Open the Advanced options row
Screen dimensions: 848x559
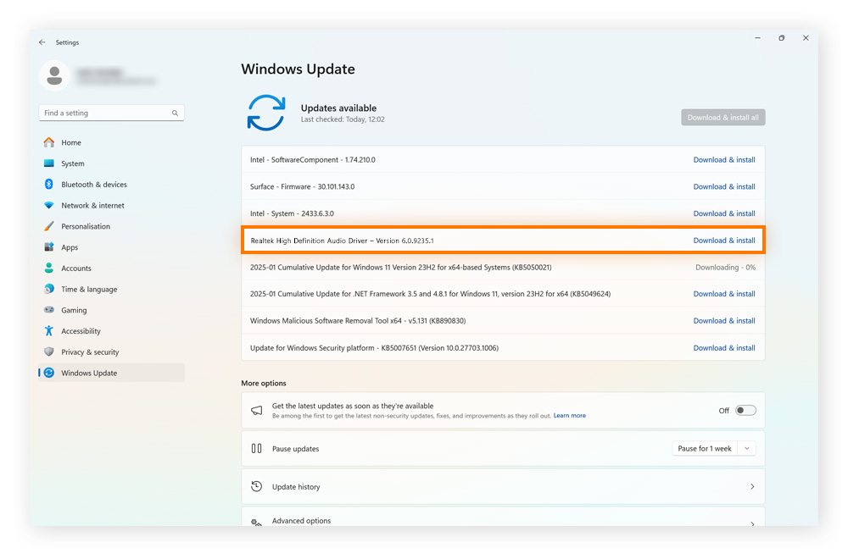[x=503, y=517]
